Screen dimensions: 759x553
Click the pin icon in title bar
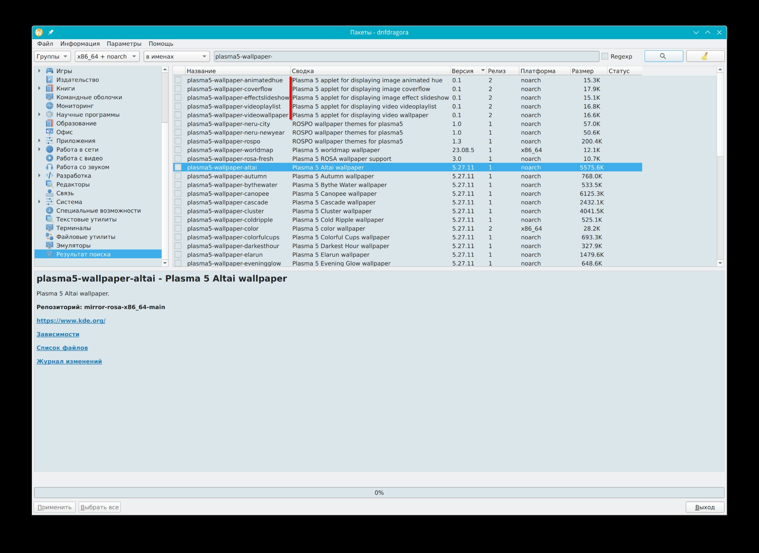point(51,33)
